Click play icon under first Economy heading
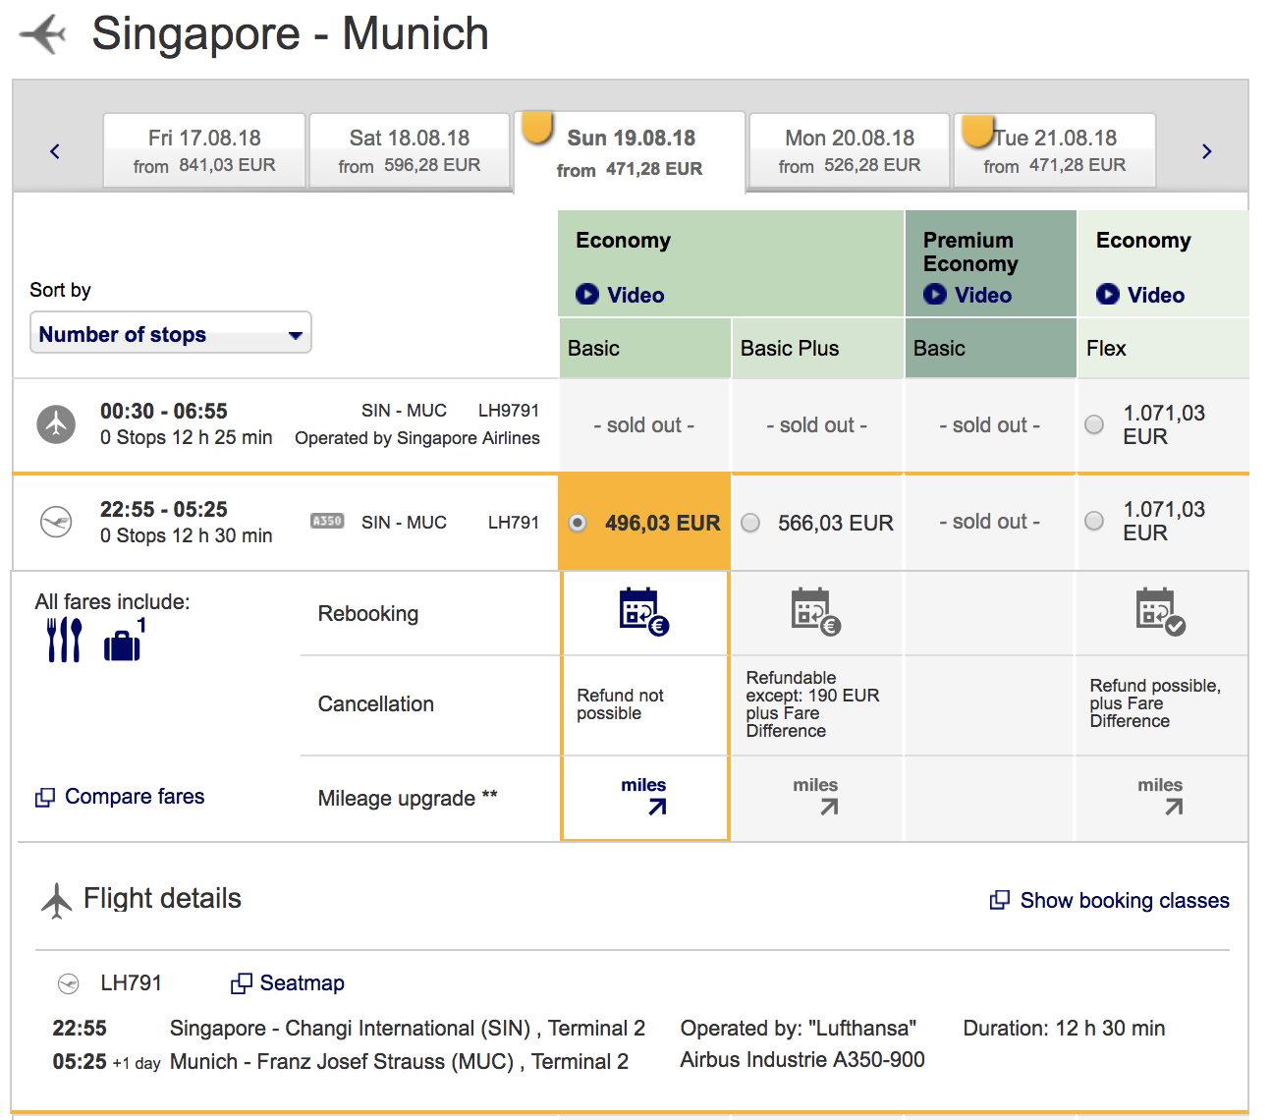 point(587,294)
